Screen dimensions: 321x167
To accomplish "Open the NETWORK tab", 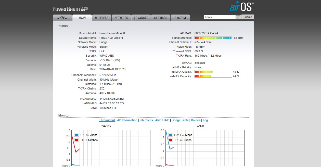I will [121, 18].
